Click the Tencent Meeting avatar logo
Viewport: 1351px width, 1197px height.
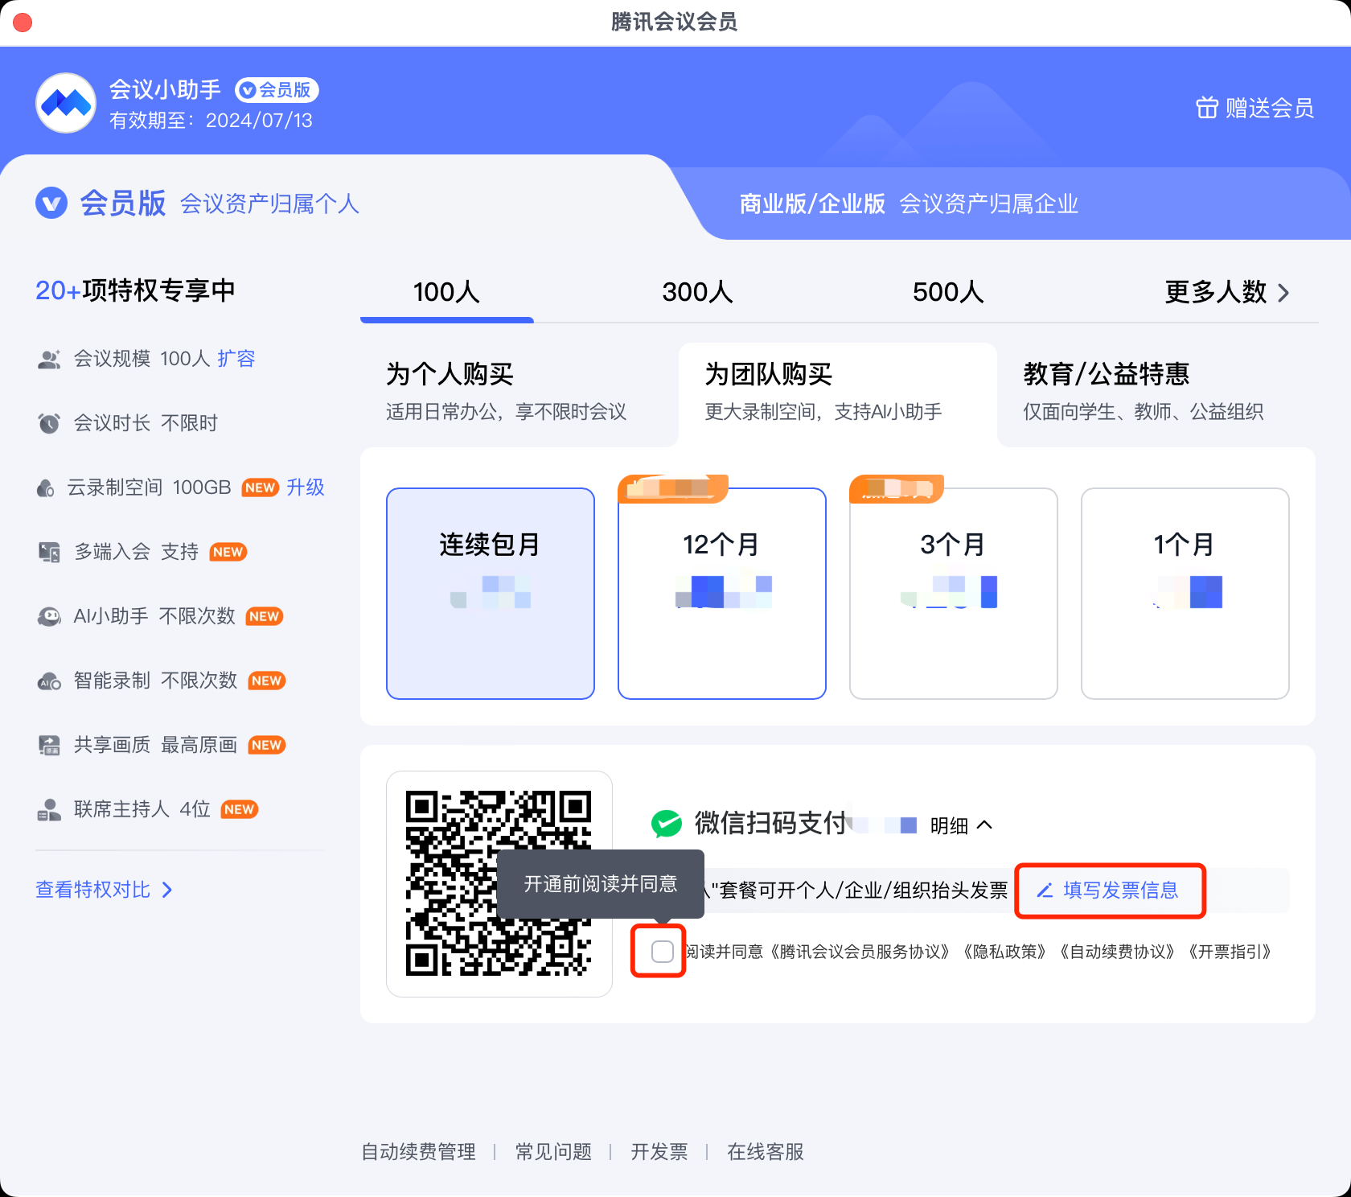66,103
